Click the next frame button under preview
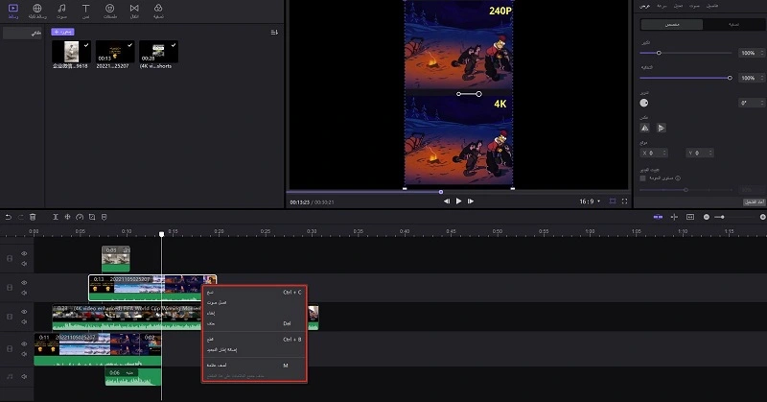 tap(471, 201)
